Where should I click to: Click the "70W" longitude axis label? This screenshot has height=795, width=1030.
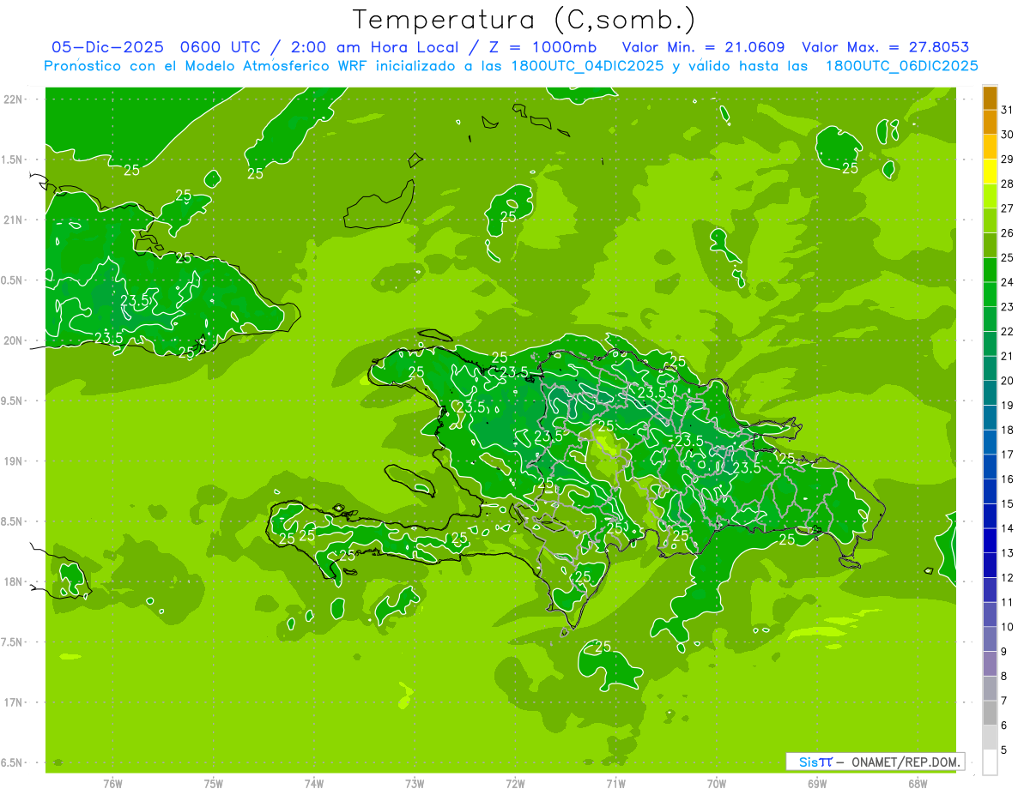pyautogui.click(x=717, y=783)
